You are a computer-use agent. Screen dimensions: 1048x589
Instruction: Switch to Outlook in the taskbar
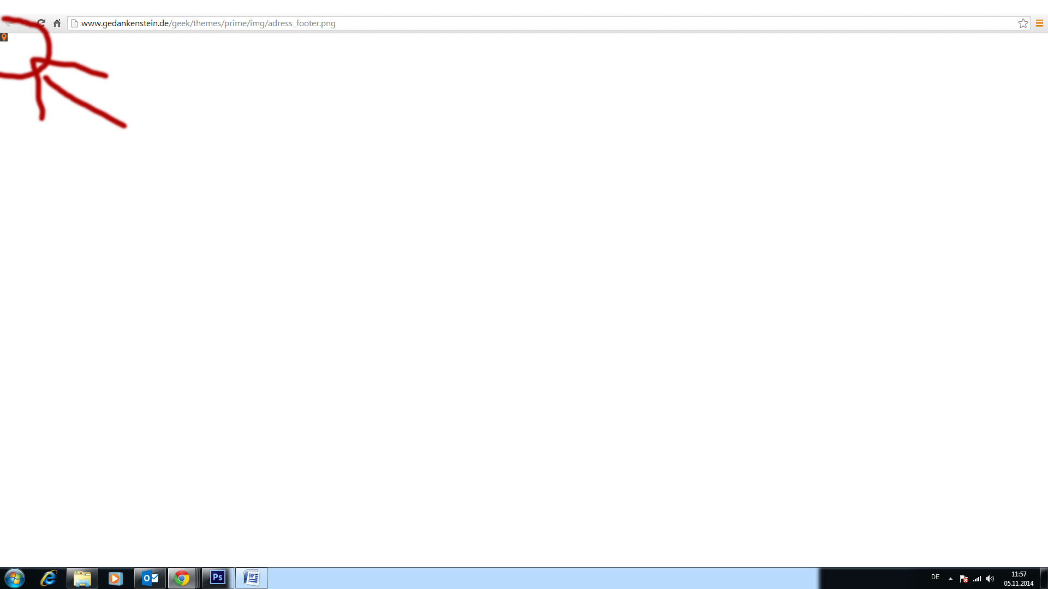pyautogui.click(x=150, y=578)
